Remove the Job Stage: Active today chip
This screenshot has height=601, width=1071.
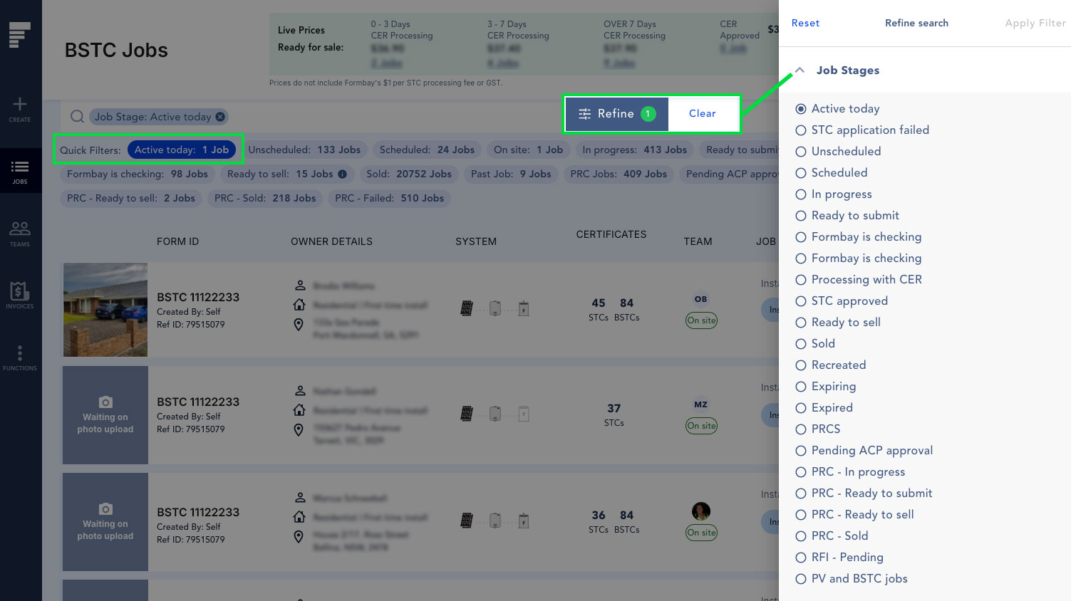coord(220,117)
